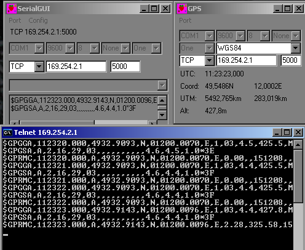This screenshot has width=305, height=250.
Task: Click the 5000 port field in SerialGUI
Action: tap(125, 67)
